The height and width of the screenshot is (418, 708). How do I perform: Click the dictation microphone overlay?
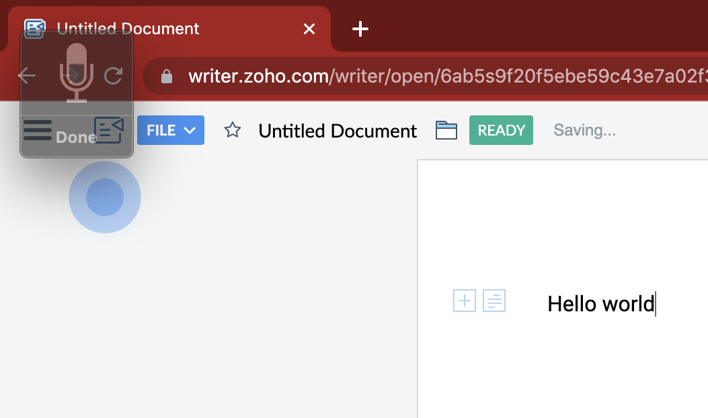coord(77,74)
